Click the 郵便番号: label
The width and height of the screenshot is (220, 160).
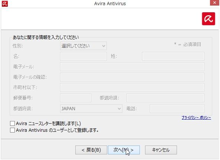click(23, 98)
